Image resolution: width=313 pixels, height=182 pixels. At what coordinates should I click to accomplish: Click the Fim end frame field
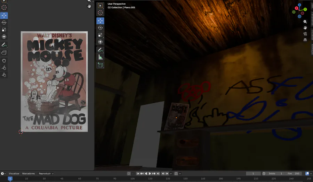pyautogui.click(x=293, y=174)
